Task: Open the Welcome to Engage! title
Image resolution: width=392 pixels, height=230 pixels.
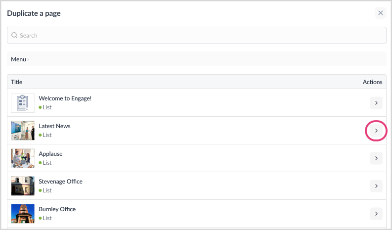Action: tap(65, 98)
